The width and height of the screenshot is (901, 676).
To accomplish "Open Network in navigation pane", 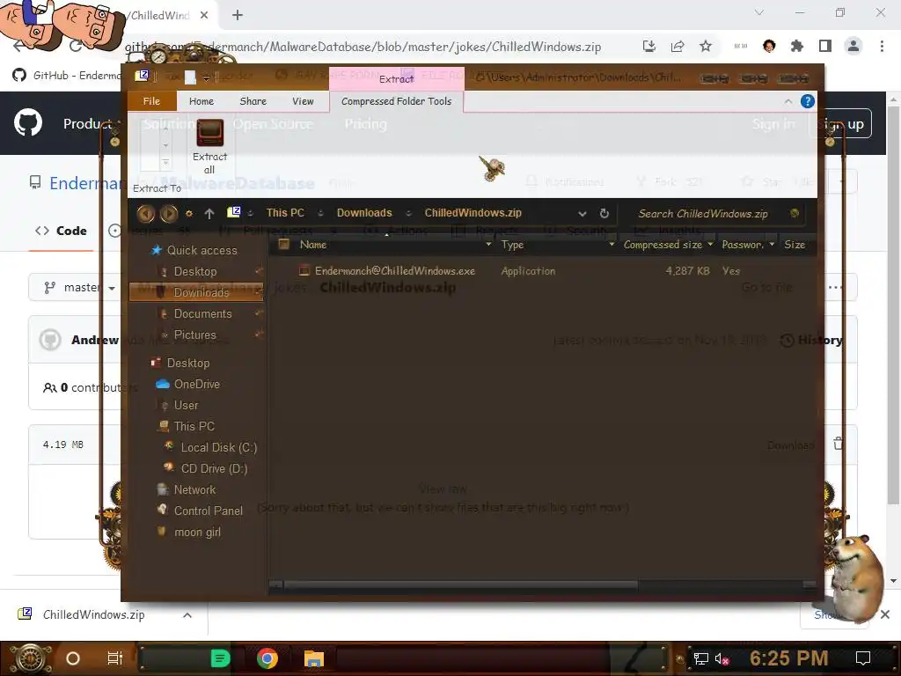I will (194, 489).
